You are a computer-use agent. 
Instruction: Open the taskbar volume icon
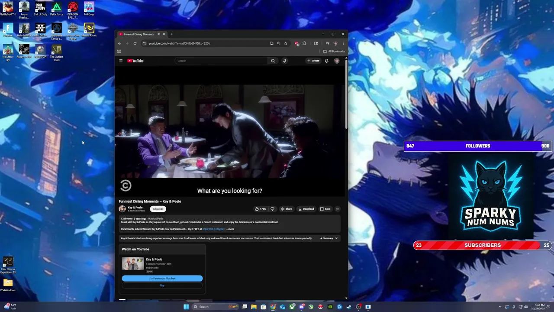pos(526,307)
